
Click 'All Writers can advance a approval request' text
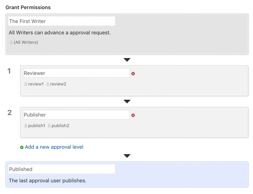coord(60,32)
